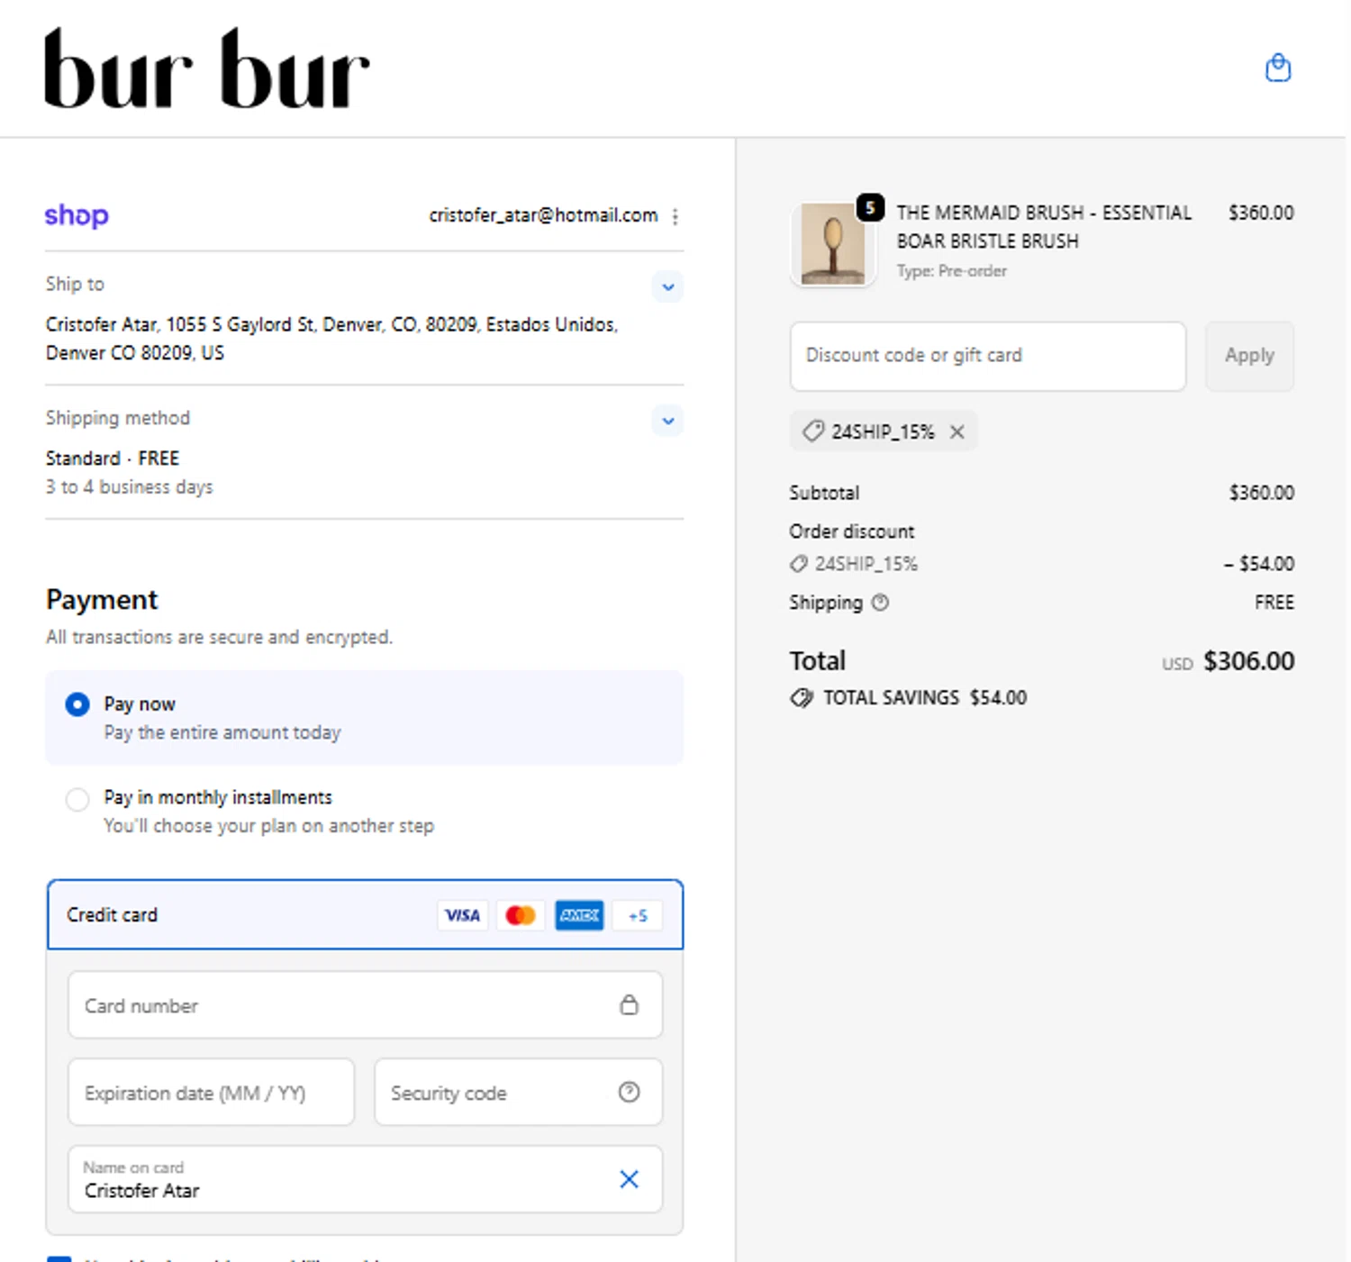
Task: Focus the Security code field
Action: [x=518, y=1092]
